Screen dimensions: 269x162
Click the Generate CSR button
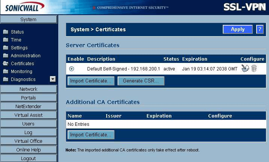click(141, 81)
